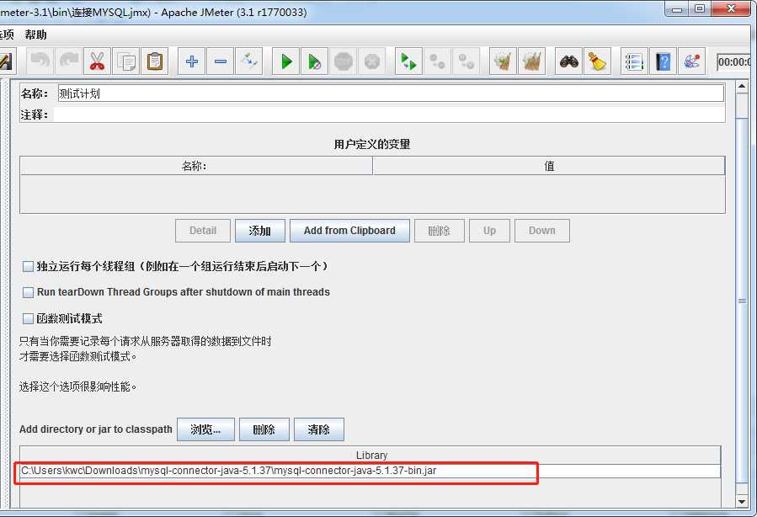
Task: Open the 帮助 menu
Action: point(35,35)
